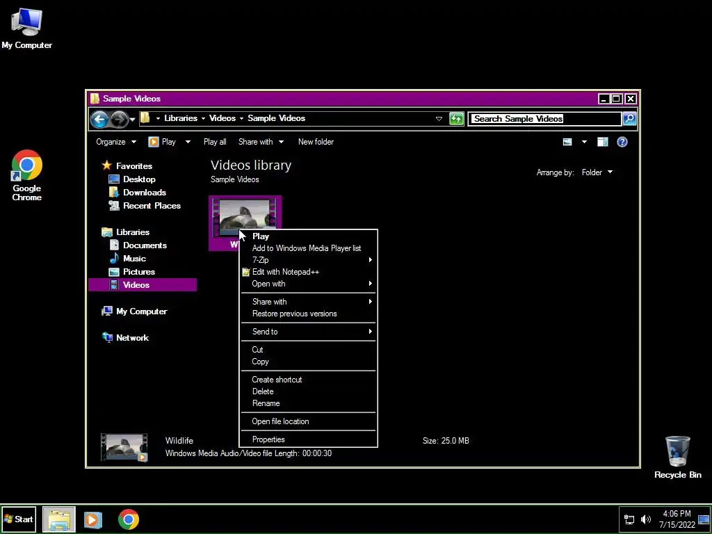Select Pictures library

(x=132, y=272)
